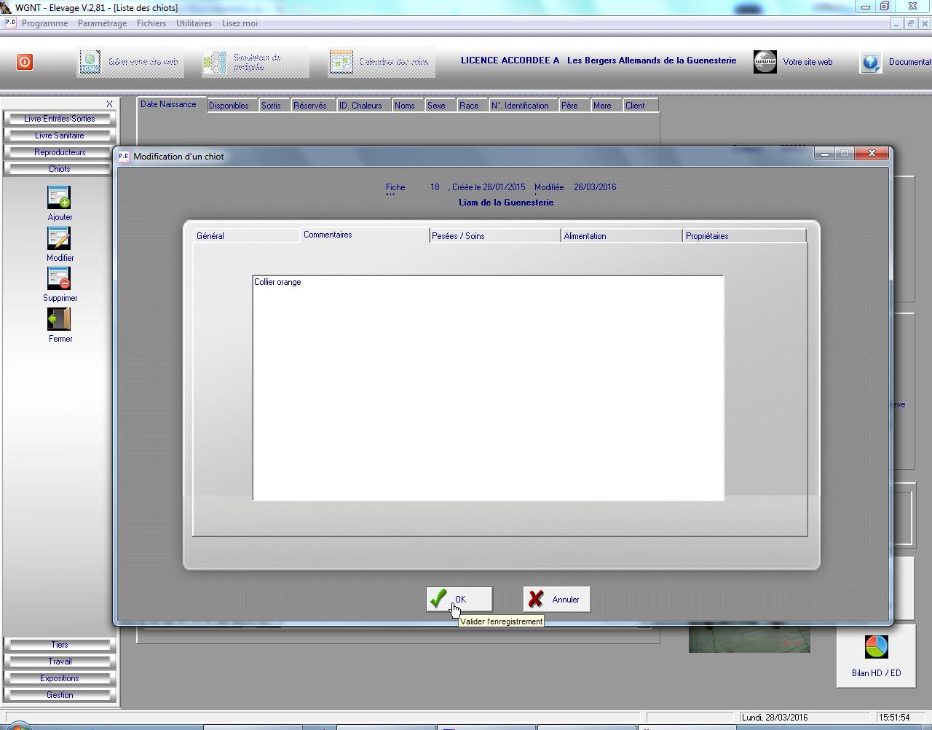Click the Ajouter puppy icon
Screen dimensions: 932x730
click(59, 198)
